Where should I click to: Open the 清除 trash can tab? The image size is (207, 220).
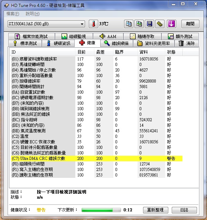tap(187, 44)
